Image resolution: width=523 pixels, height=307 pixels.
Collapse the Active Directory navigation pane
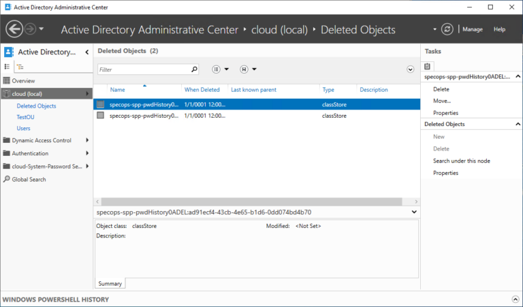tap(86, 52)
